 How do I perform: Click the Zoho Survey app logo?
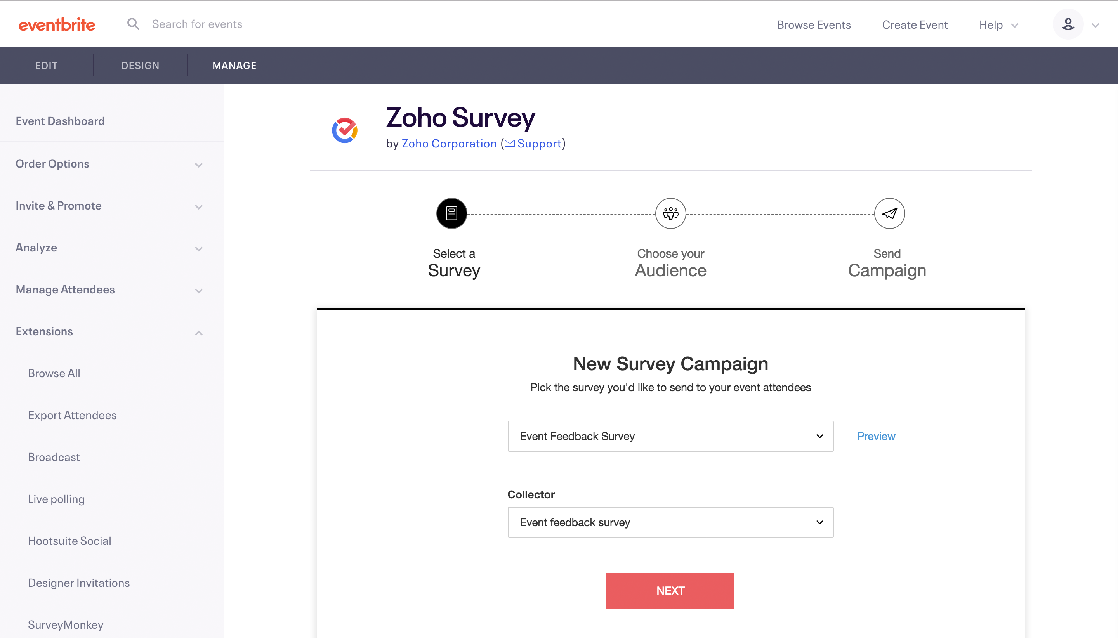344,130
